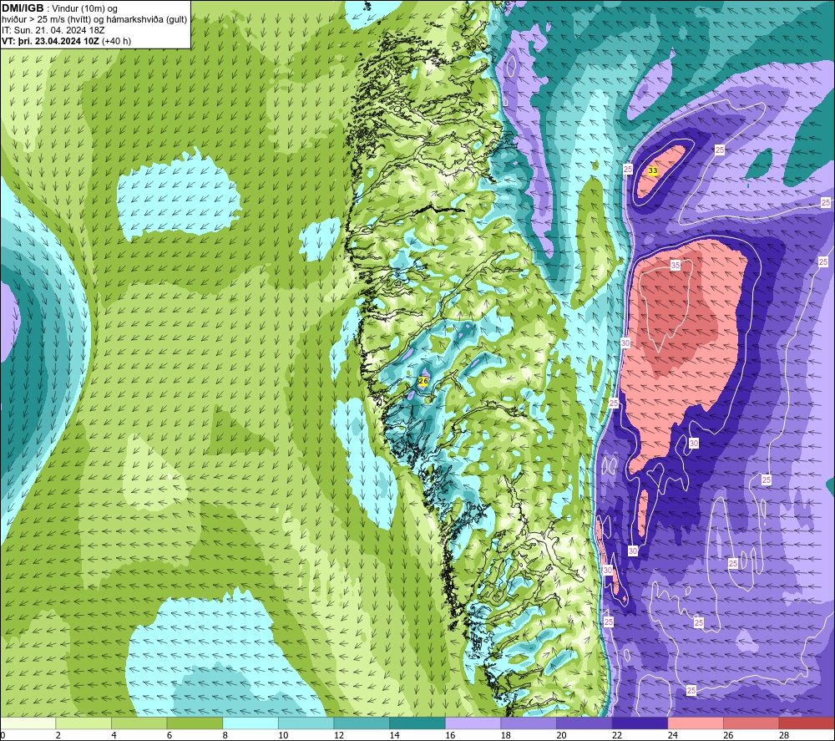Click the color scale value '10'

click(x=283, y=735)
